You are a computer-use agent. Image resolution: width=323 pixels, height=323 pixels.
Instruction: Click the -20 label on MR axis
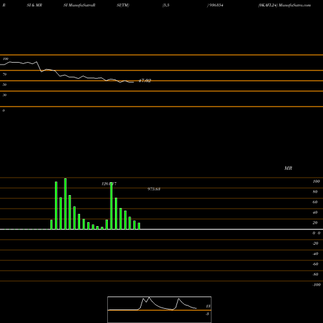click(315, 244)
